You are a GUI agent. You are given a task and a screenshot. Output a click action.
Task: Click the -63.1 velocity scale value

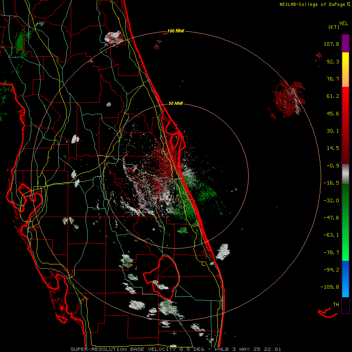(x=331, y=235)
